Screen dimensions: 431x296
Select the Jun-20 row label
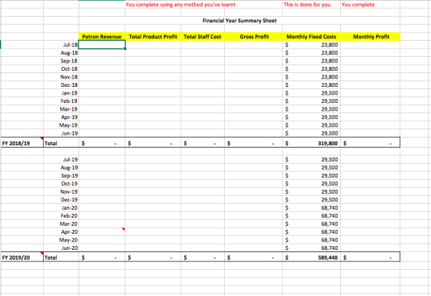tap(69, 248)
